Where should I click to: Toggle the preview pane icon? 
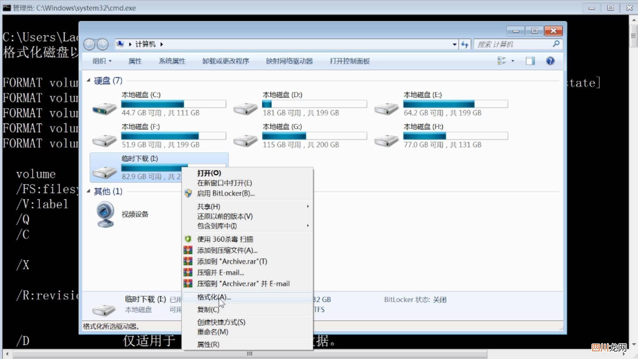pyautogui.click(x=530, y=61)
